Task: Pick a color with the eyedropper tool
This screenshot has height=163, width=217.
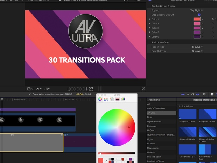Action: click(106, 161)
